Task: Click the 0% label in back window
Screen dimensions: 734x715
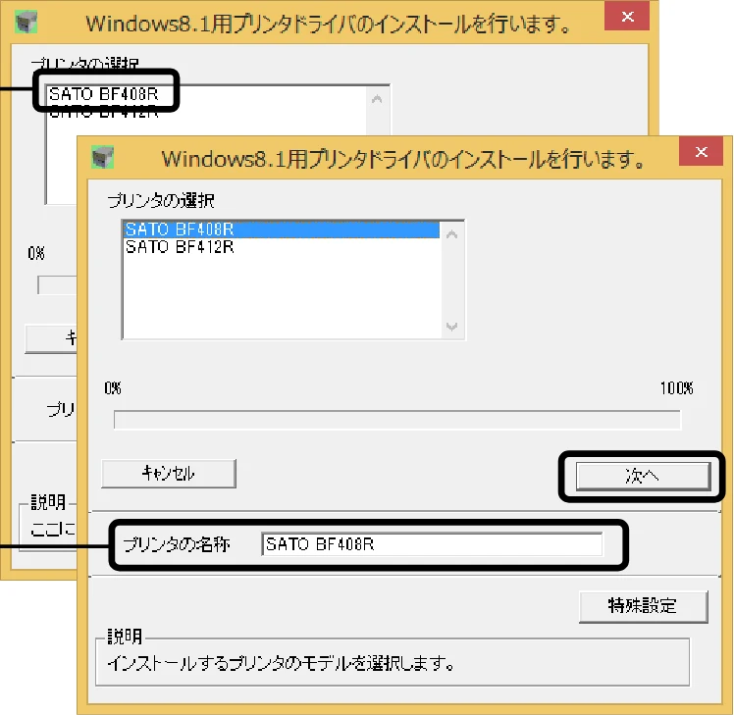Action: [x=36, y=253]
